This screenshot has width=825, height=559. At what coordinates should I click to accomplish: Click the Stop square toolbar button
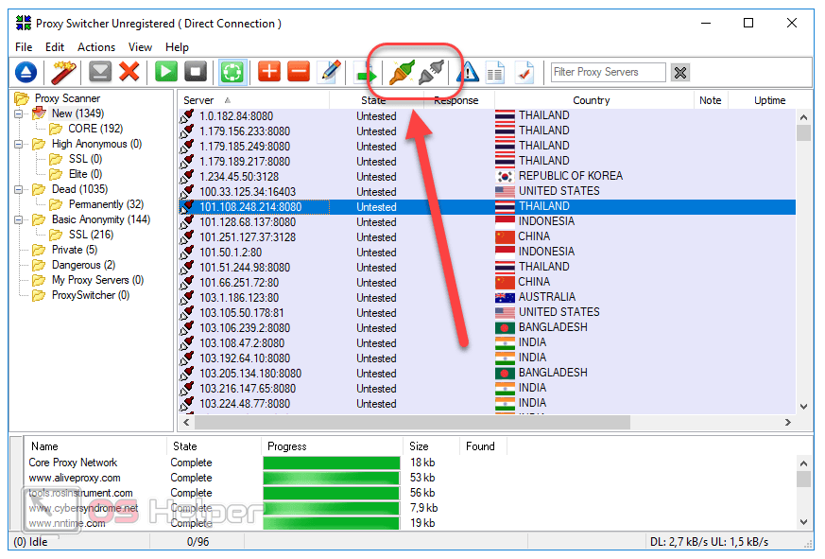pyautogui.click(x=195, y=72)
